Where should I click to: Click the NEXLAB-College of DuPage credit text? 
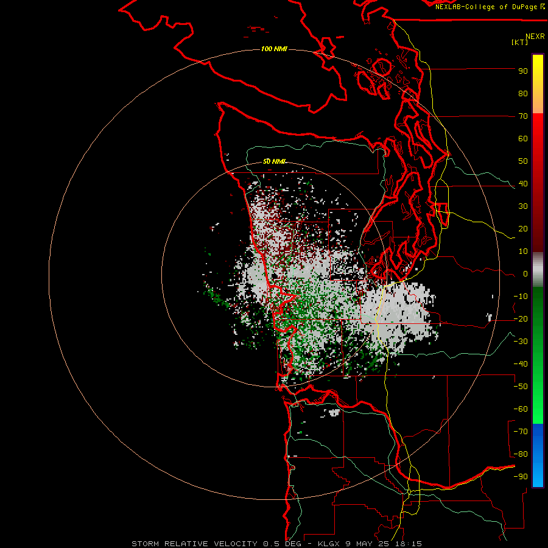490,7
